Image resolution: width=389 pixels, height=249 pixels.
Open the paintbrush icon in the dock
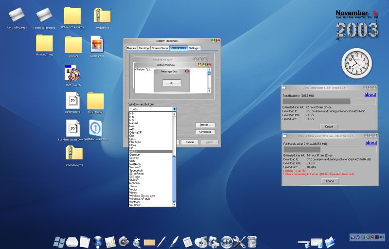point(174,242)
